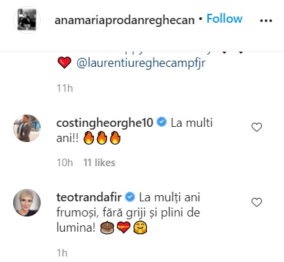Click costingheorghe10's avatar picture
This screenshot has height=262, width=284.
coord(27,128)
